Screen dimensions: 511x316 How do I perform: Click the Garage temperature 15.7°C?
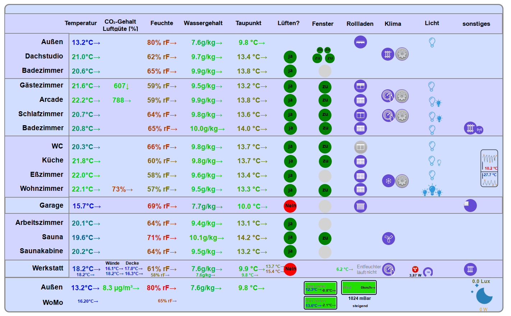87,206
